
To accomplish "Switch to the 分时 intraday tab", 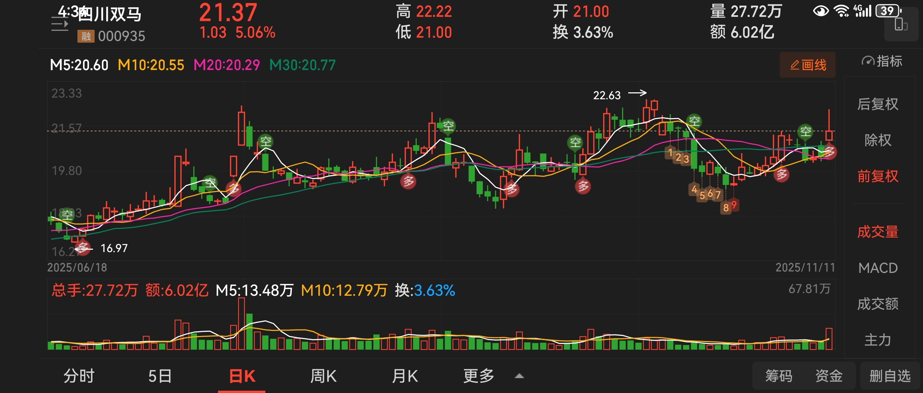I will pos(79,376).
